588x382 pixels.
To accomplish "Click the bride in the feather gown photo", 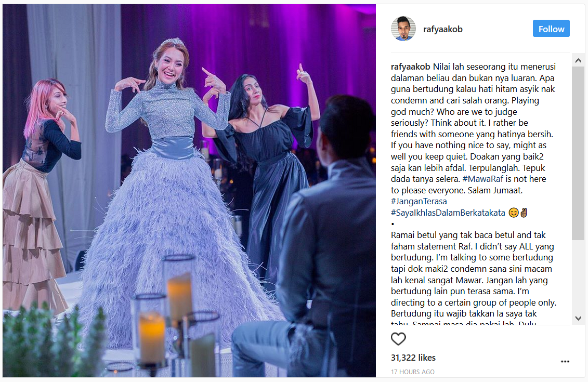I will click(x=169, y=188).
